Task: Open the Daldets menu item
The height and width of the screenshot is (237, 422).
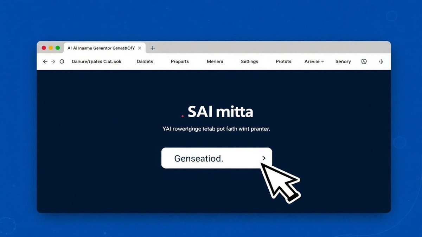Action: click(x=145, y=61)
